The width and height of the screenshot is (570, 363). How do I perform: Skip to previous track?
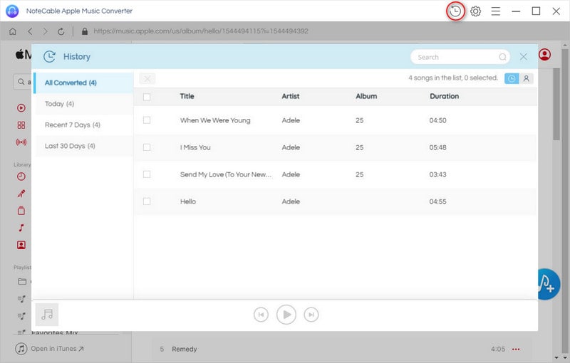click(261, 315)
